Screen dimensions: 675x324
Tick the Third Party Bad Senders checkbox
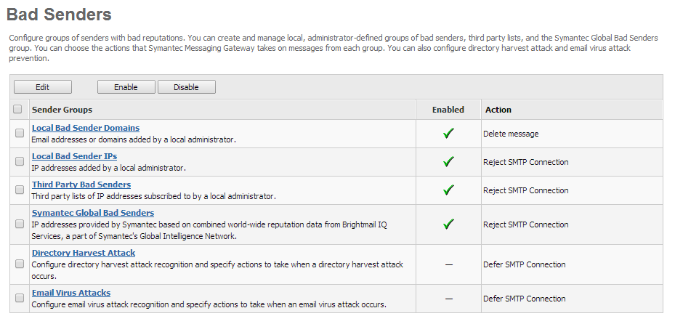click(x=20, y=190)
